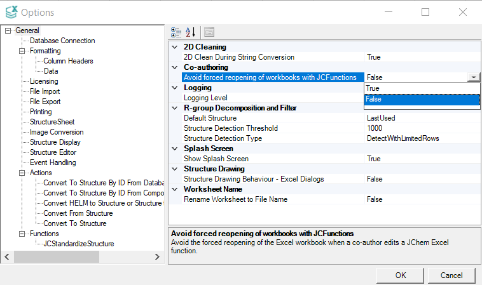This screenshot has width=482, height=285.
Task: Click the Property Pages toolbar icon
Action: (x=209, y=32)
